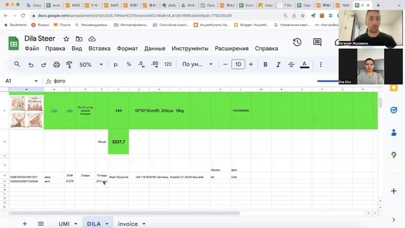Open the Правка menu
The image size is (405, 228).
(x=55, y=49)
